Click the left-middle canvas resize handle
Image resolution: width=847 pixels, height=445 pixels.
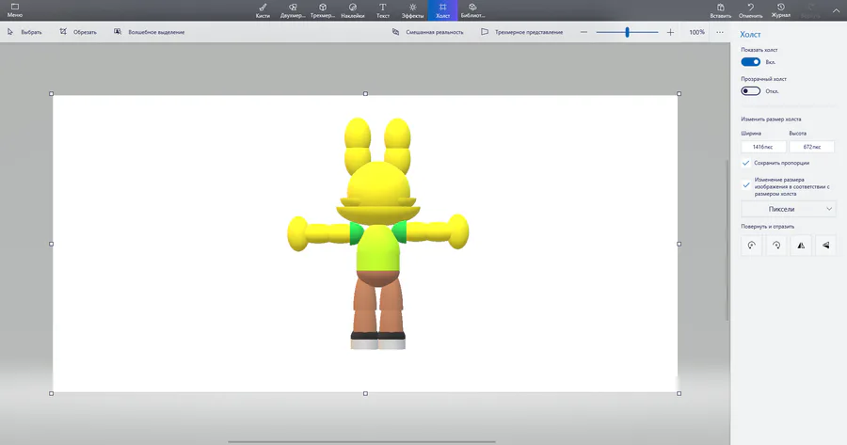click(x=52, y=244)
